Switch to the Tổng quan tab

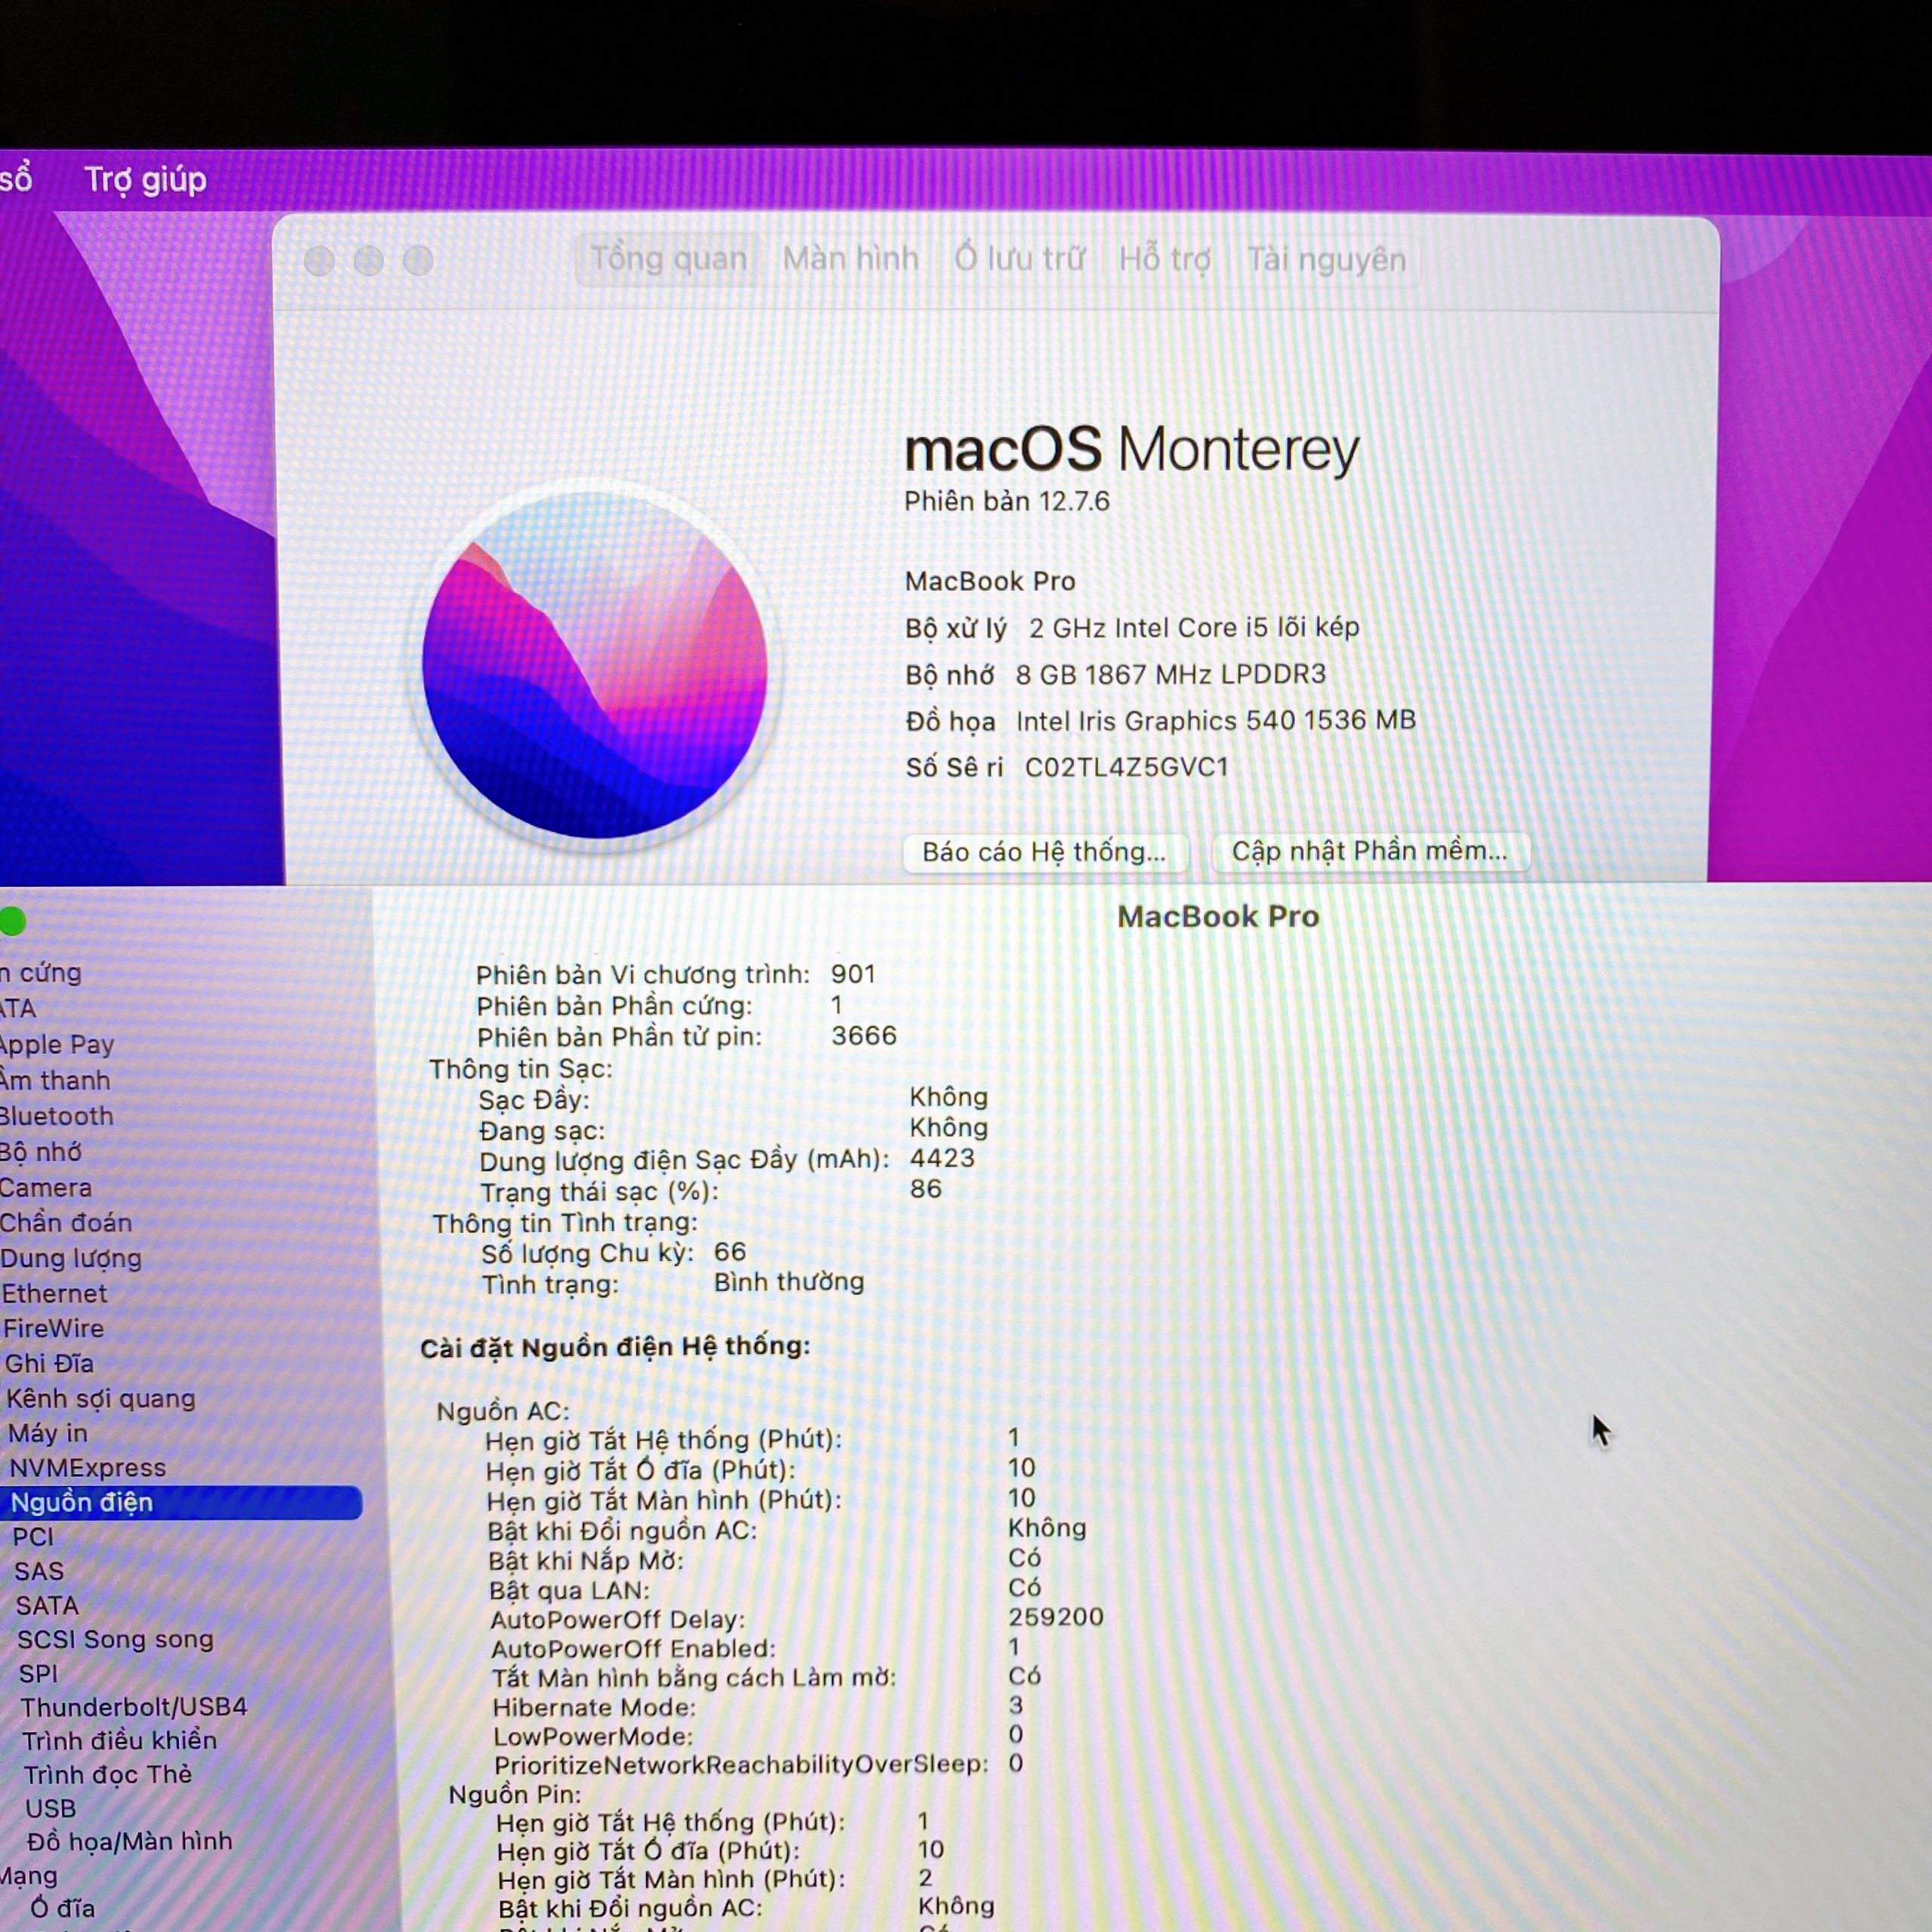tap(668, 259)
